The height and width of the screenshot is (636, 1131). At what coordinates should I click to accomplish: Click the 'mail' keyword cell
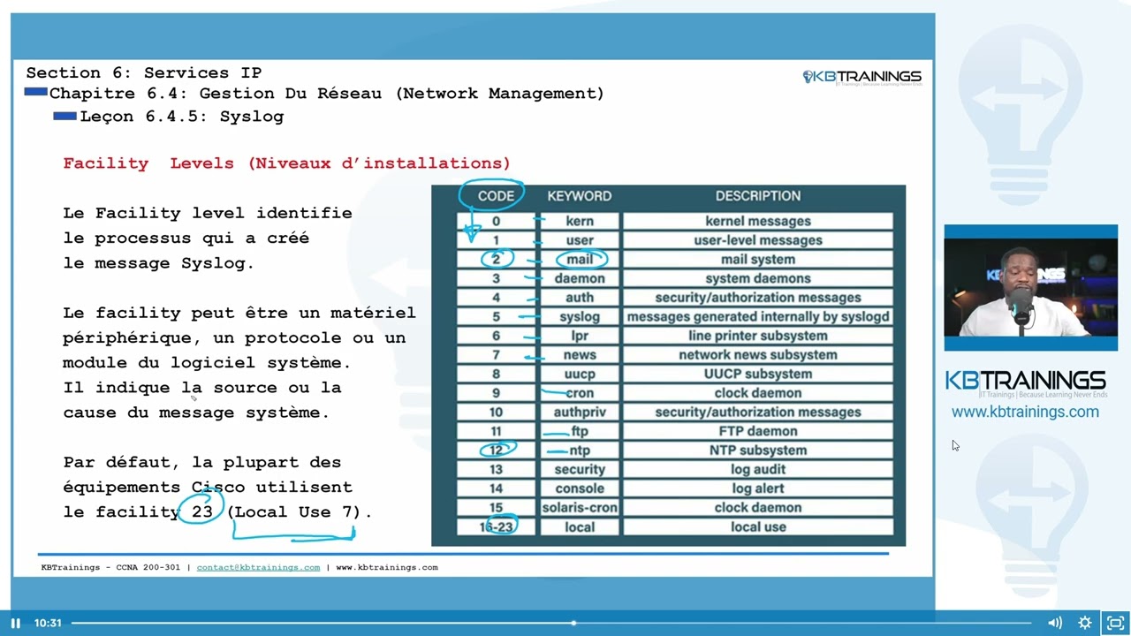pos(580,260)
